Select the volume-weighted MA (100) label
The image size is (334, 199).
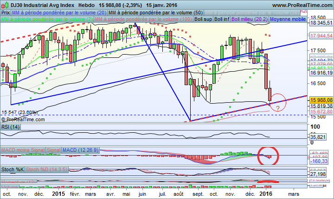click(x=143, y=19)
